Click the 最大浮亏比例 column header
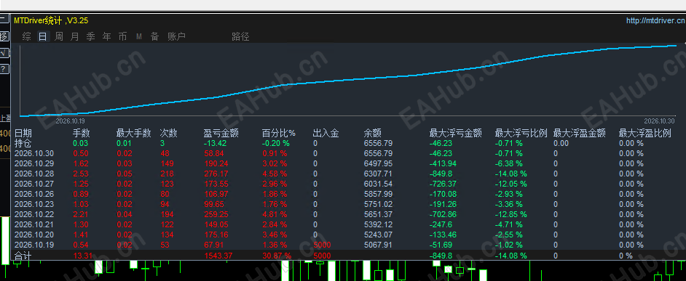Image resolution: width=686 pixels, height=281 pixels. 521,133
